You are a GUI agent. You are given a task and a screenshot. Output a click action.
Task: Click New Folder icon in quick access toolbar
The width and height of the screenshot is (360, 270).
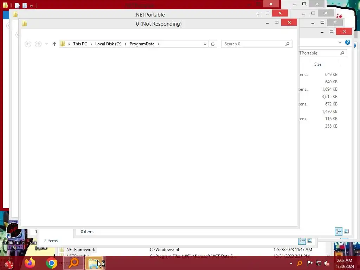[x=25, y=6]
